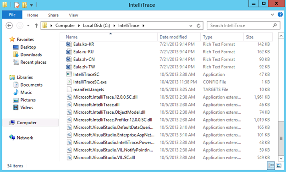The image size is (286, 172).
Task: Select Microsoft.IntelliTrace.Profiler.12.0.0.SC.dll
Action: point(113,120)
